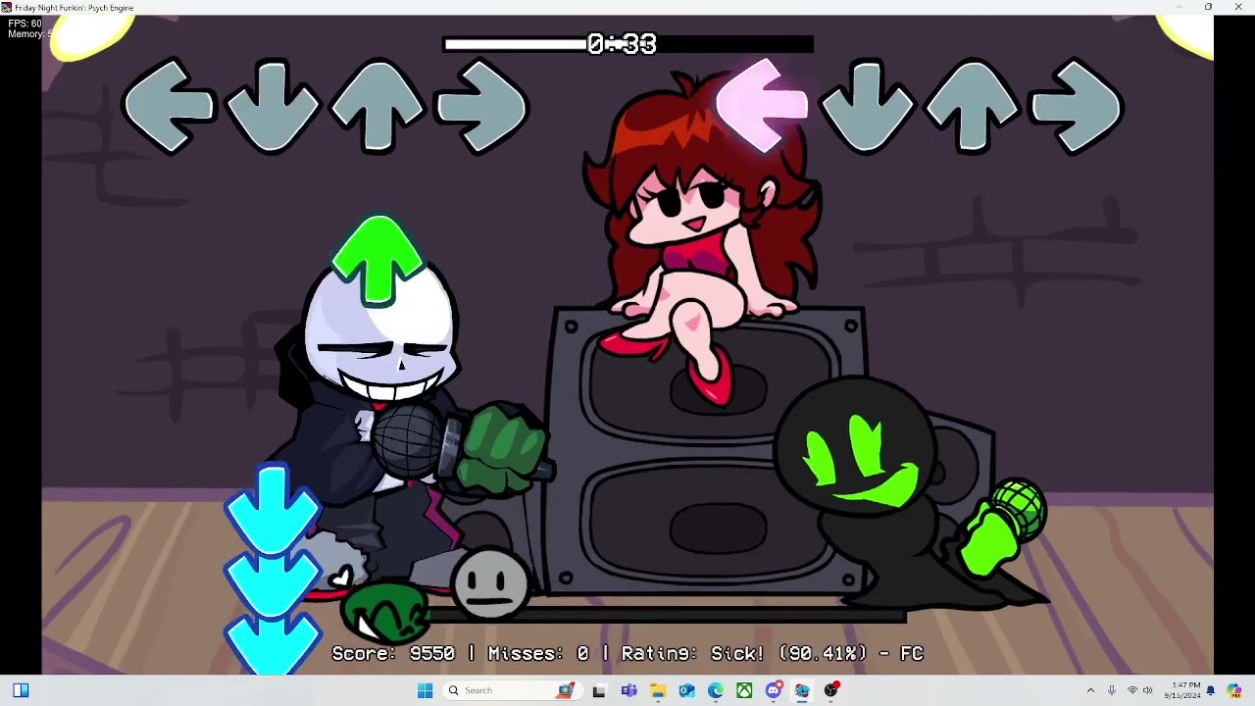Open the clock showing 1:47 PM
The width and height of the screenshot is (1255, 706).
pos(1182,690)
